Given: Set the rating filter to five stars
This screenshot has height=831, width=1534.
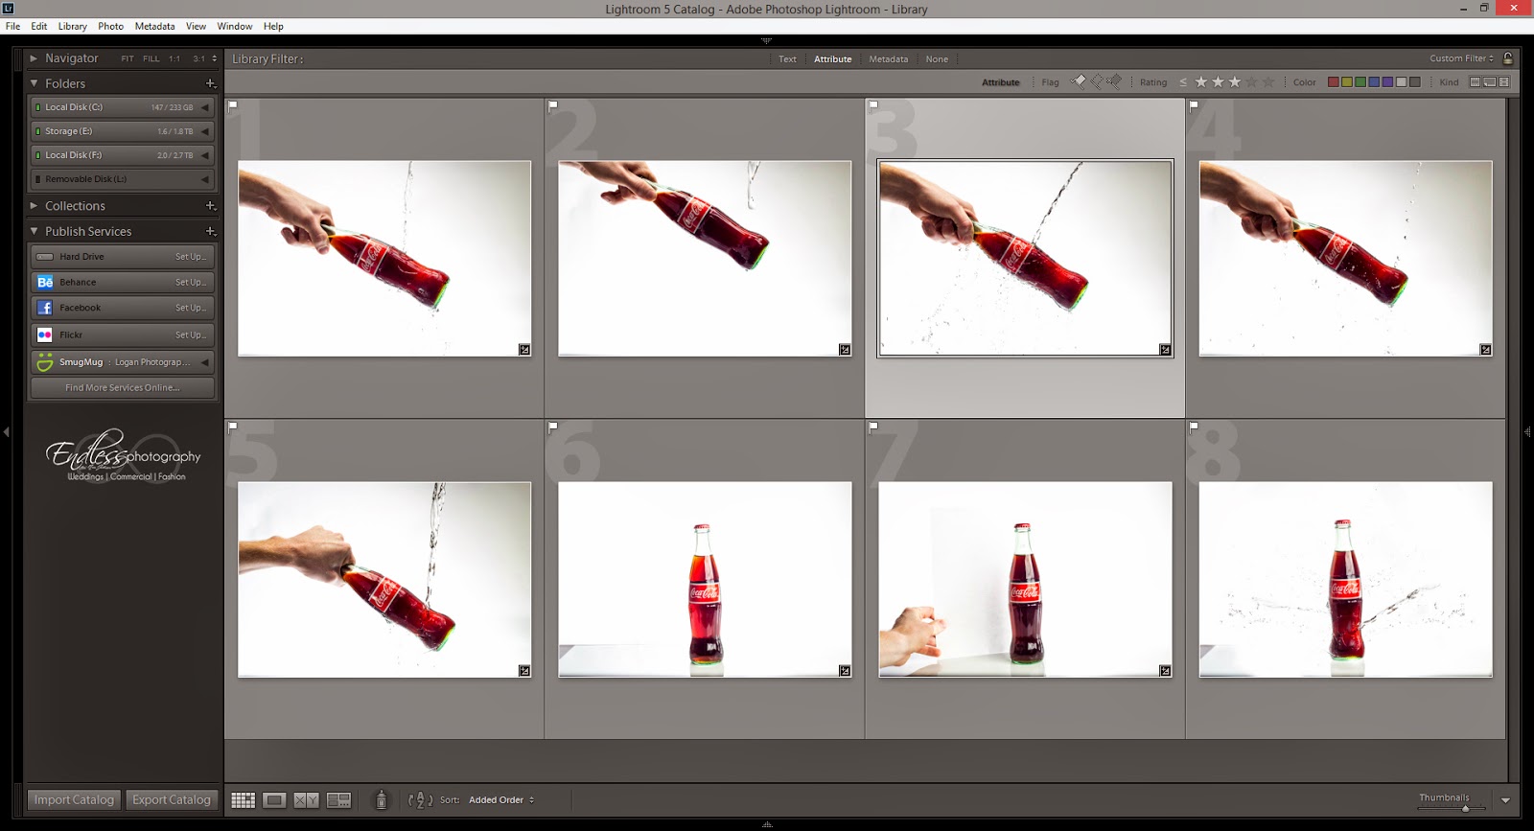Looking at the screenshot, I should coord(1268,82).
